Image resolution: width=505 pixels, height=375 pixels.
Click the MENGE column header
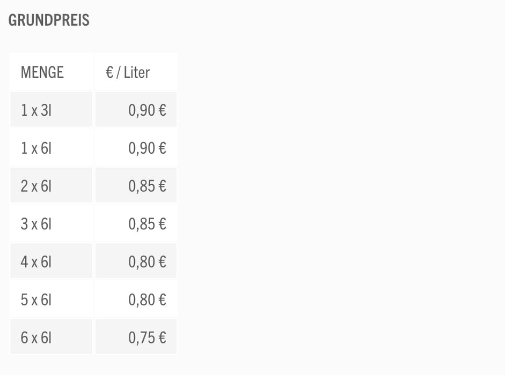click(42, 72)
